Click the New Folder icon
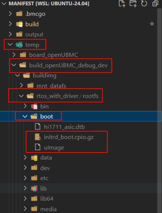 (x=133, y=4)
